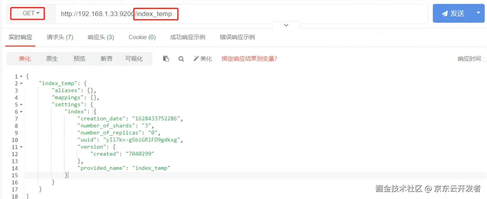Viewport: 487px width, 199px height.
Task: Switch to the 实时响应 tab
Action: pos(20,37)
